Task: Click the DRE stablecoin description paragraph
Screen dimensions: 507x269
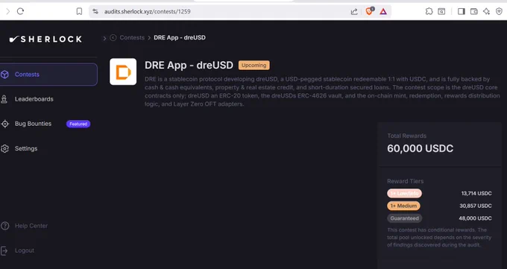Action: pos(322,92)
